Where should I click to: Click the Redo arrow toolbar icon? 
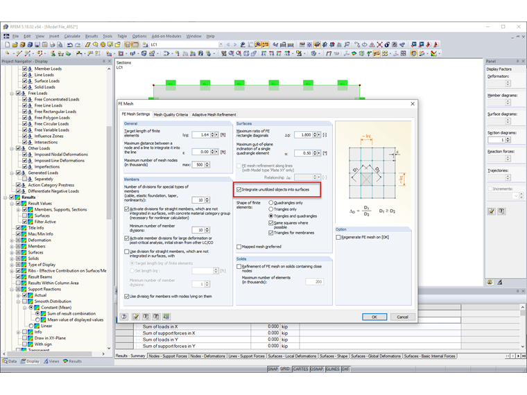pyautogui.click(x=77, y=44)
